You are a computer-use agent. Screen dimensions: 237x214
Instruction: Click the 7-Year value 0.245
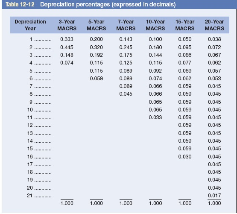coord(126,47)
